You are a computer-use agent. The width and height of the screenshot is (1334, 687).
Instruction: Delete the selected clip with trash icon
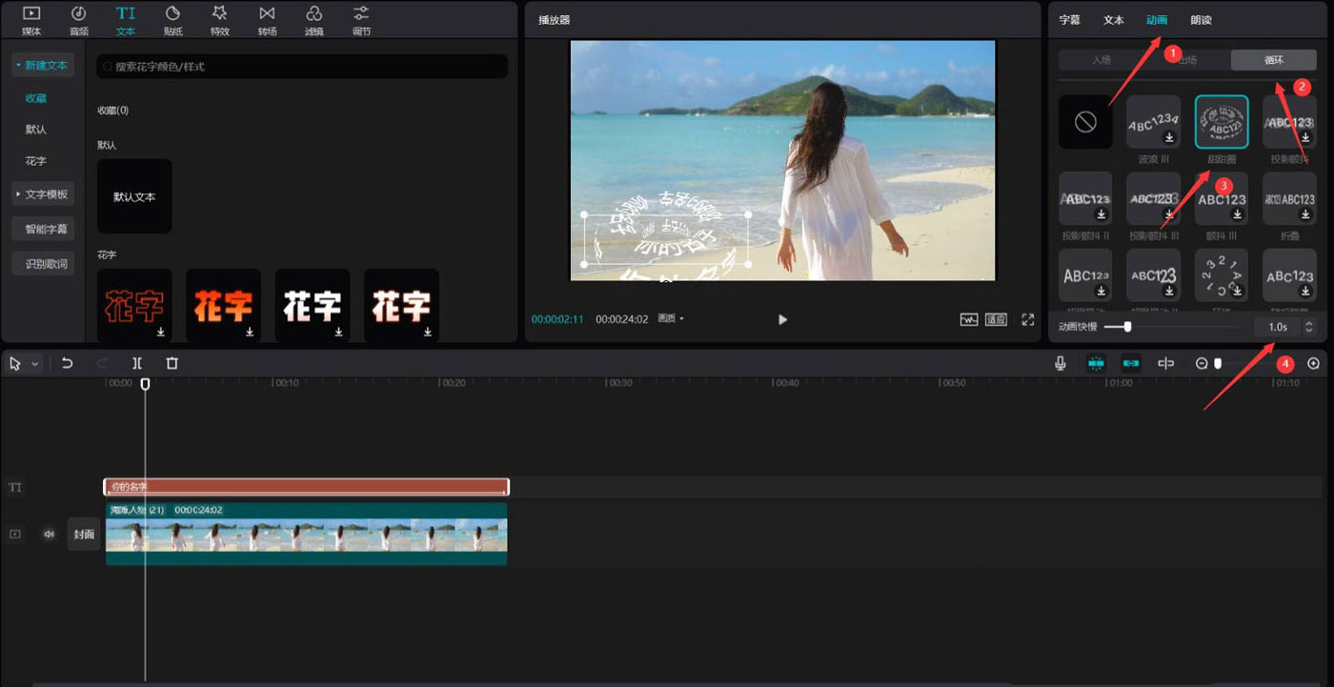click(172, 363)
